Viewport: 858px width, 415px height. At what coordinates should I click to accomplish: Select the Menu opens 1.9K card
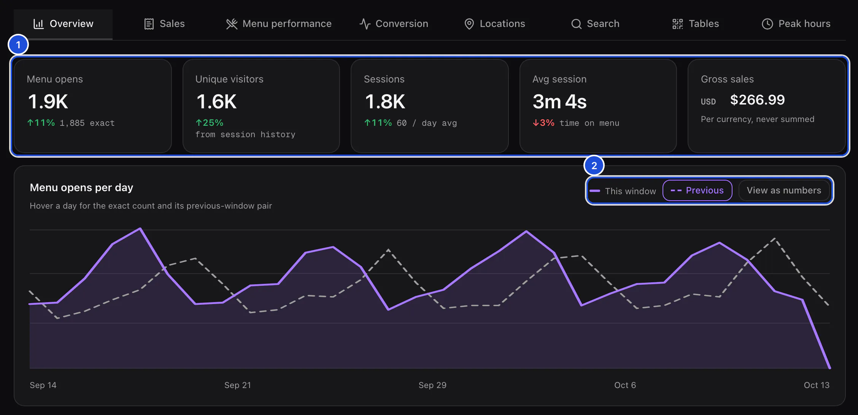coord(93,106)
